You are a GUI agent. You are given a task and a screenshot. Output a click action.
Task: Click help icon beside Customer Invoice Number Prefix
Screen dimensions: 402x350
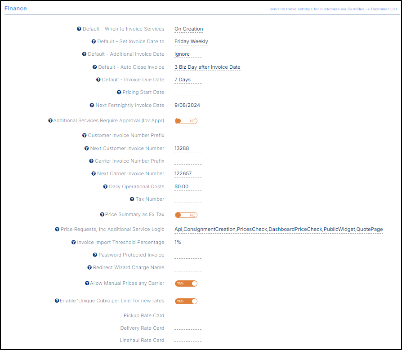click(84, 136)
